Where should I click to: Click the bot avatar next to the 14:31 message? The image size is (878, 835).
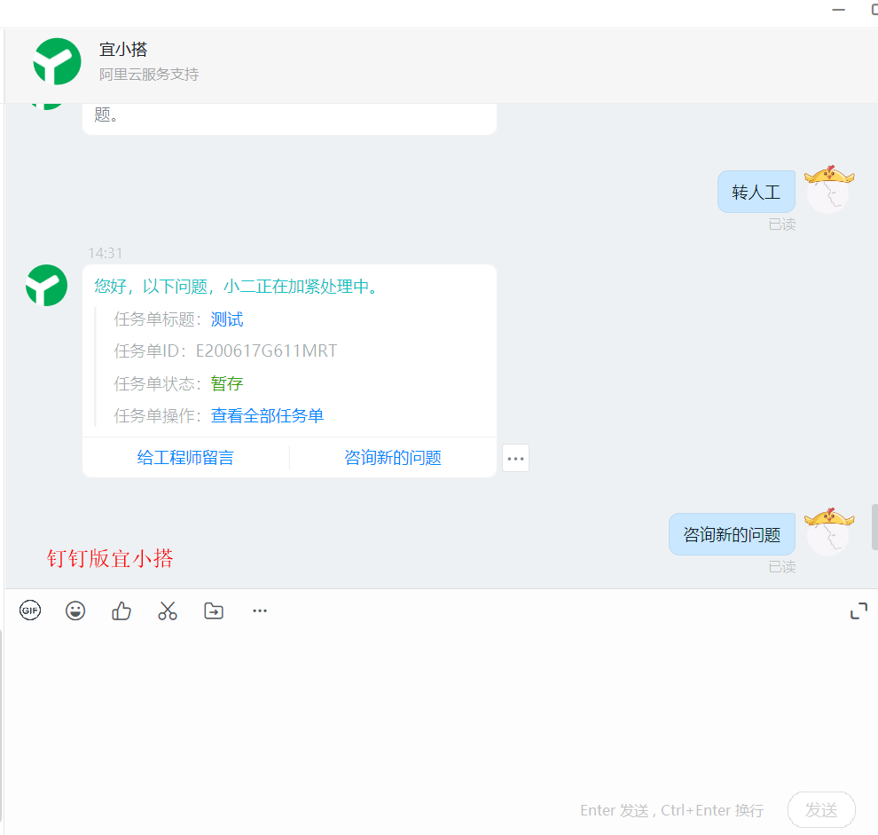(46, 285)
